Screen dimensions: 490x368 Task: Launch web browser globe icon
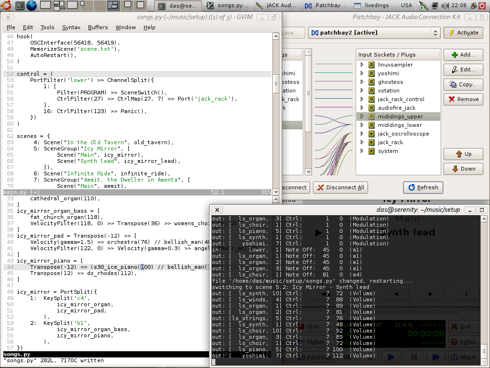click(31, 5)
